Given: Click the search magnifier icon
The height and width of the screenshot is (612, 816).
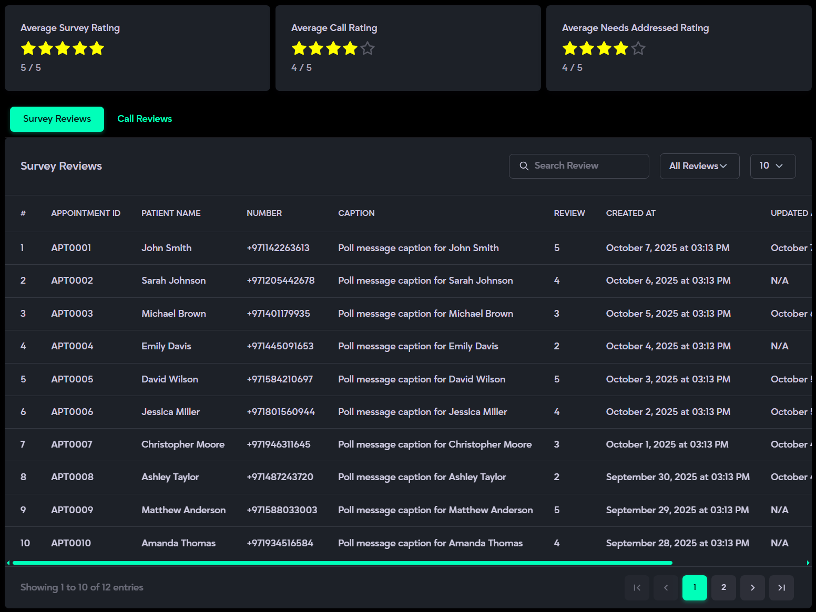Looking at the screenshot, I should pyautogui.click(x=524, y=166).
